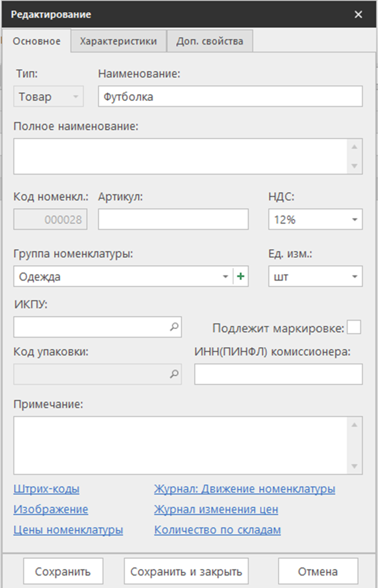The height and width of the screenshot is (588, 378).
Task: Open the Доп. свойства tab
Action: [x=210, y=41]
